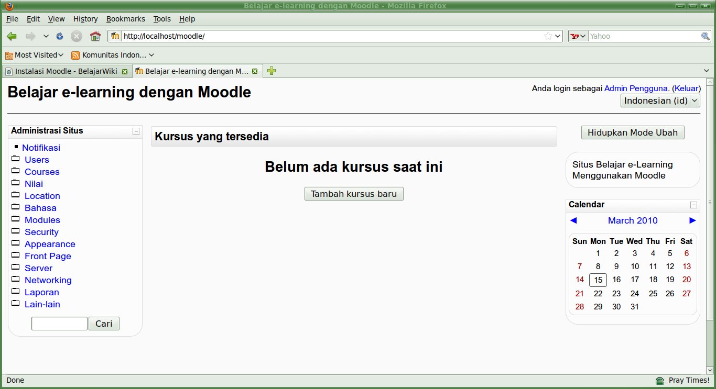Show previous month in Calendar

[573, 220]
